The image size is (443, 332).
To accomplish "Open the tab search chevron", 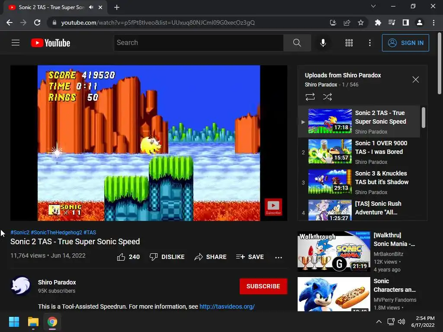I will pos(373,6).
